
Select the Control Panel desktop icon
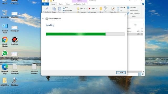point(5,28)
